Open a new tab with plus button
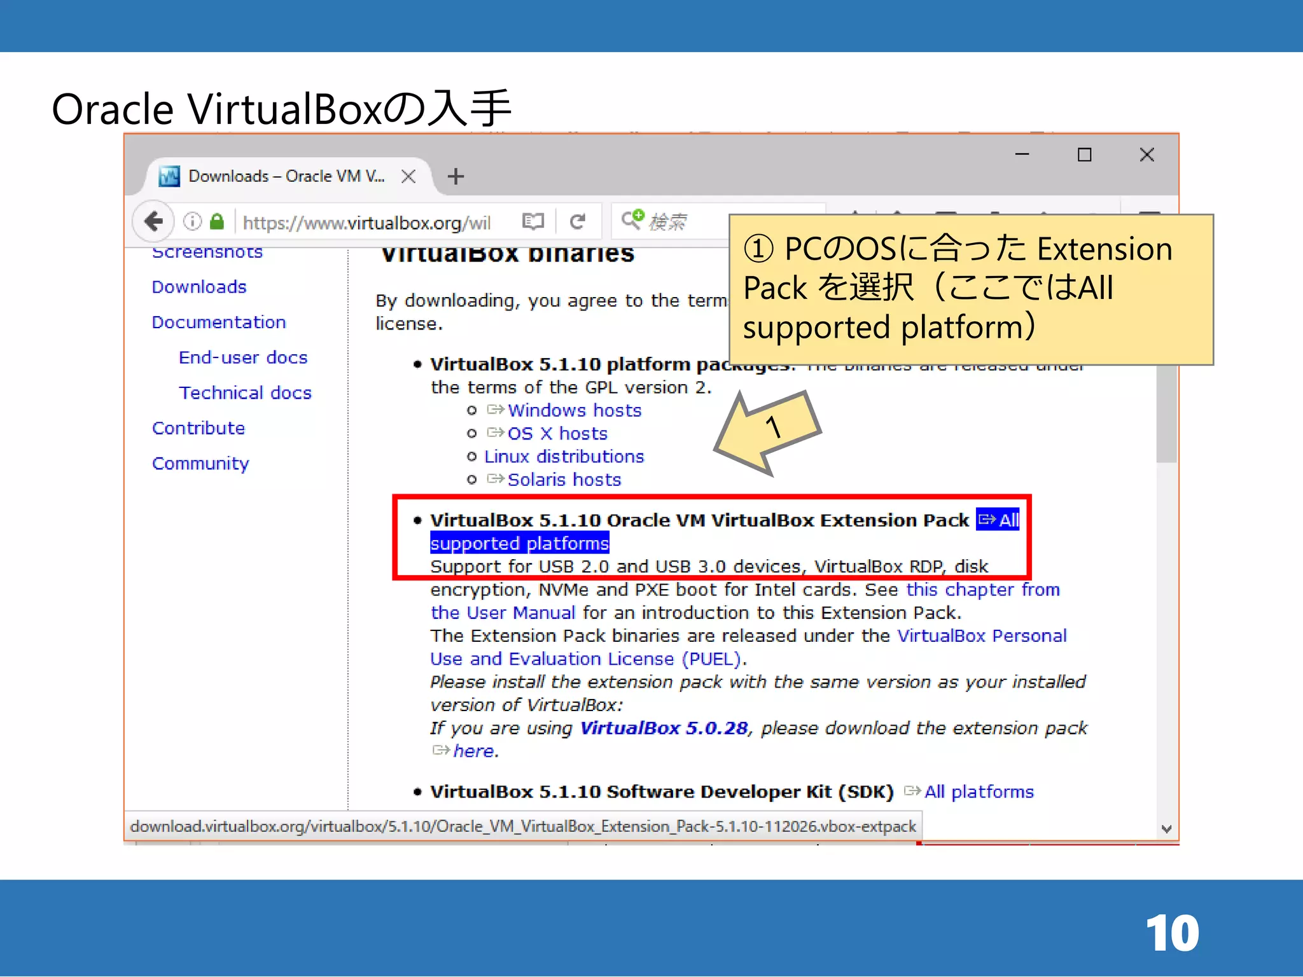1303x977 pixels. (456, 176)
